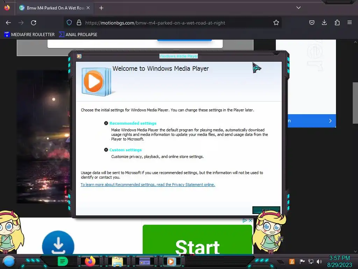Close the advertisement with the X icon
Viewport: 358px width, 269px height.
[x=250, y=221]
